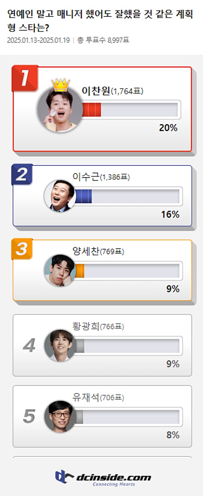Click the gold crown icon
Viewport: 203px width, 496px height.
point(61,85)
